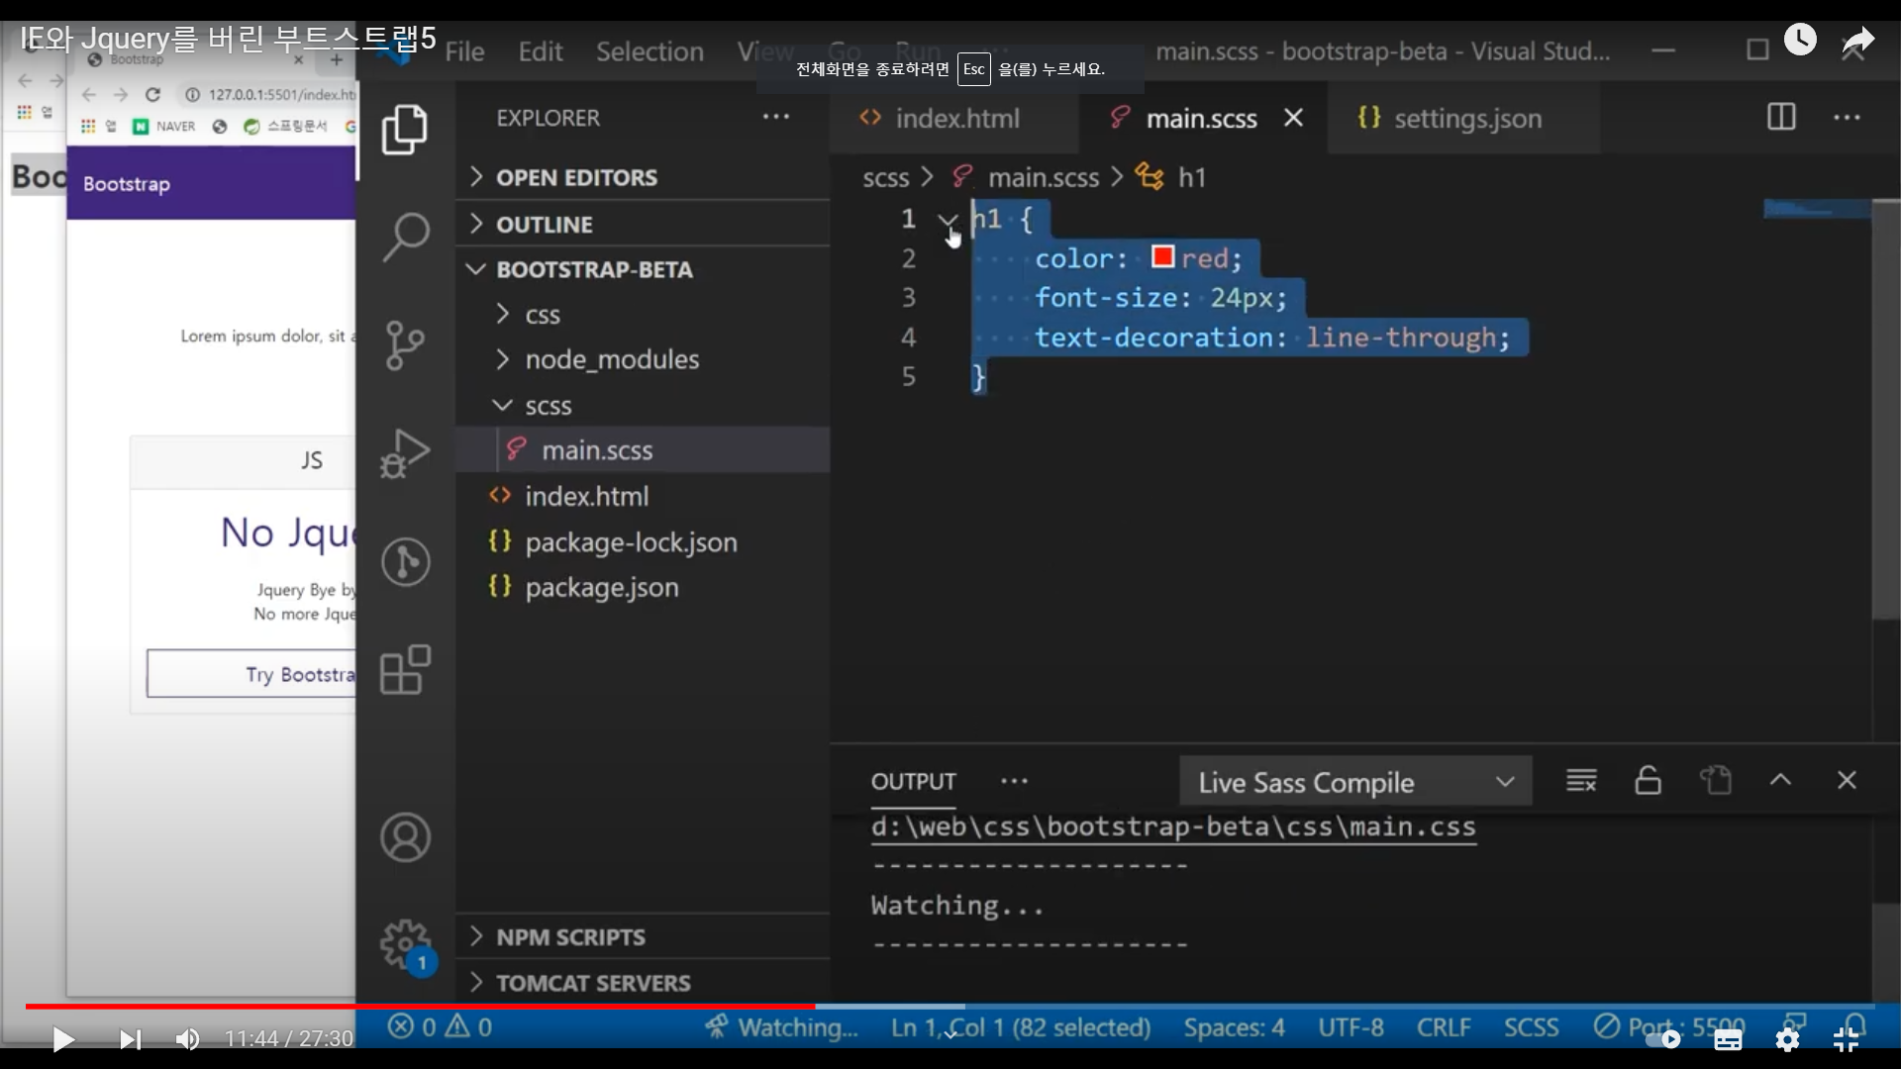
Task: Open the Run and Debug view
Action: point(405,453)
